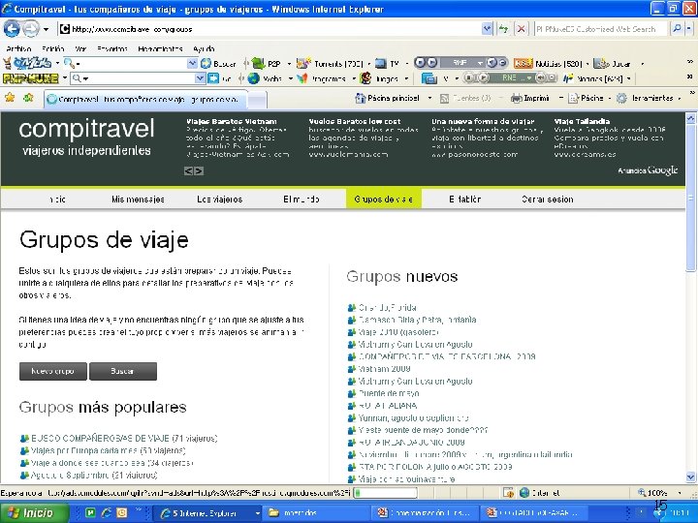This screenshot has height=523, width=698.
Task: Refresh the page with the green arrows icon
Action: 504,29
